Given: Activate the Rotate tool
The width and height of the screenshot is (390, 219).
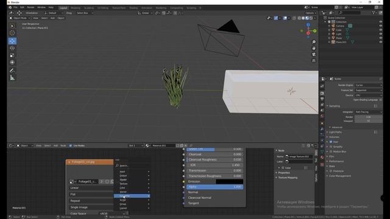Looking at the screenshot, I should click(x=12, y=48).
